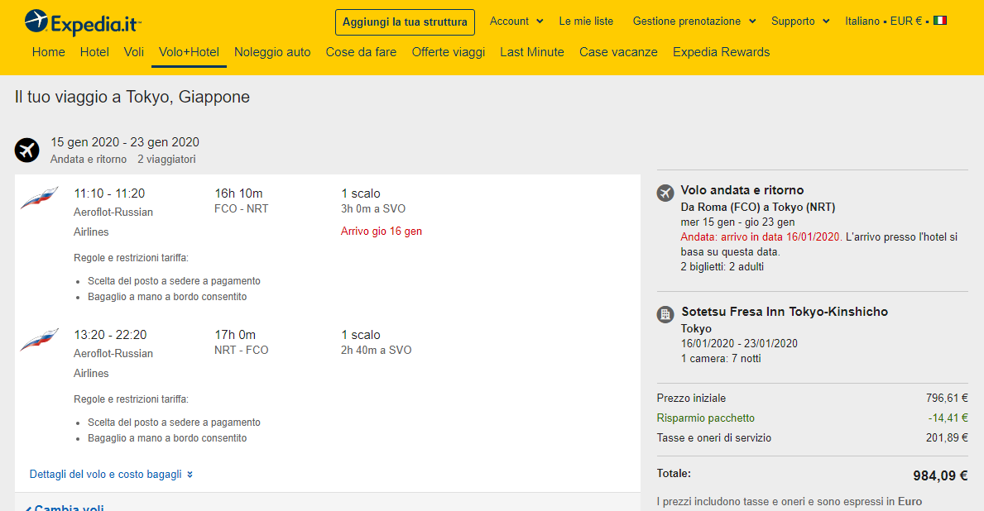Viewport: 984px width, 511px height.
Task: Click the hotel building icon beside Sotetsu Fresa Inn
Action: pyautogui.click(x=665, y=314)
